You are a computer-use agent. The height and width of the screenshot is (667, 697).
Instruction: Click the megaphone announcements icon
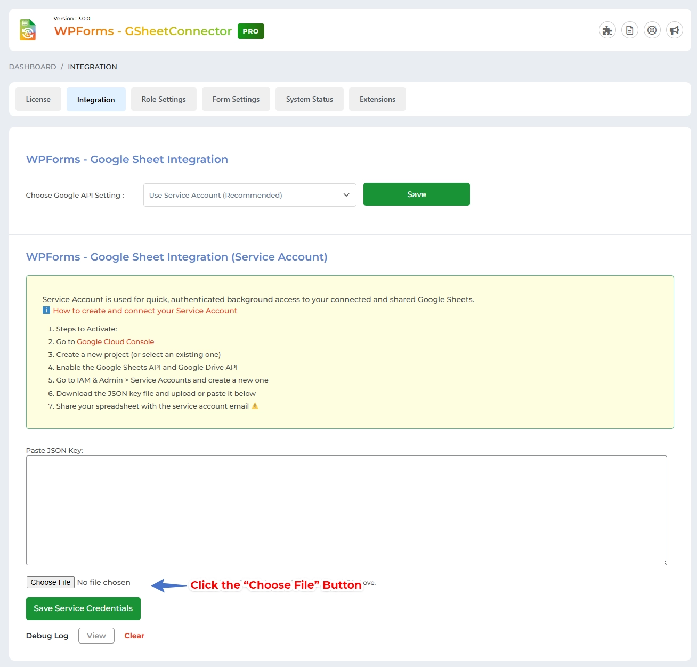[674, 30]
